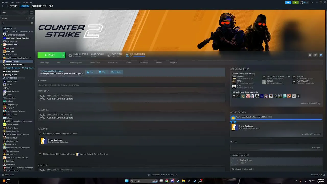The height and width of the screenshot is (184, 327).
Task: Click the Cloud Status icon
Action: [x=70, y=55]
